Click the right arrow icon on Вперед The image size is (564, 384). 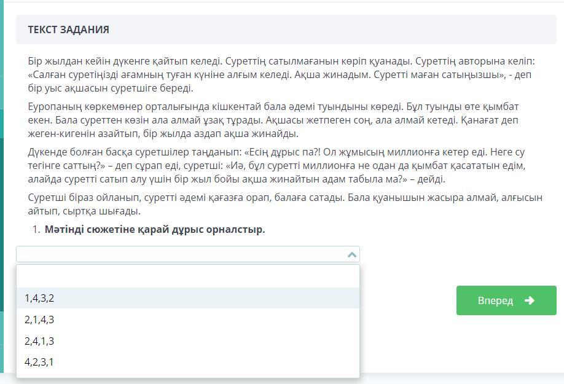click(530, 300)
